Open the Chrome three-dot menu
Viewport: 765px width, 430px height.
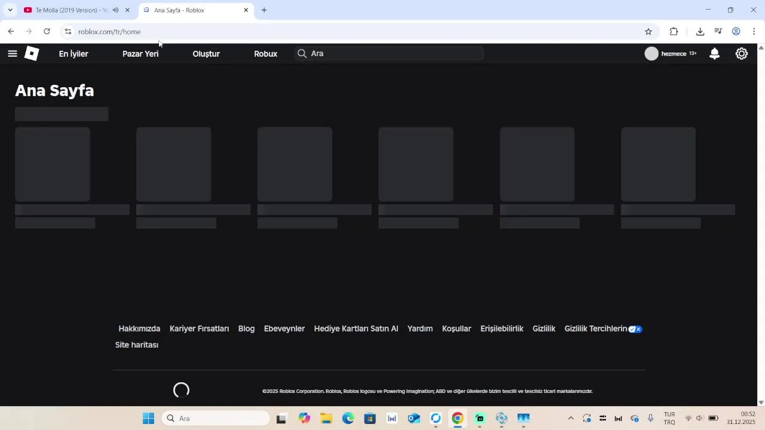point(754,32)
